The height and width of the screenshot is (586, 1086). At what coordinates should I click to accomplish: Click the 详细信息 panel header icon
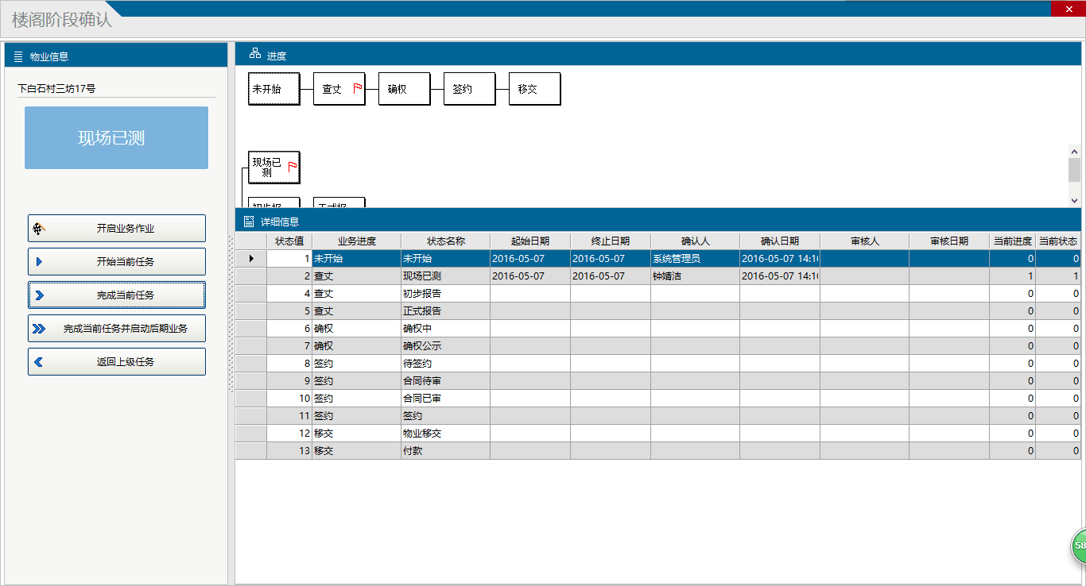[x=249, y=222]
